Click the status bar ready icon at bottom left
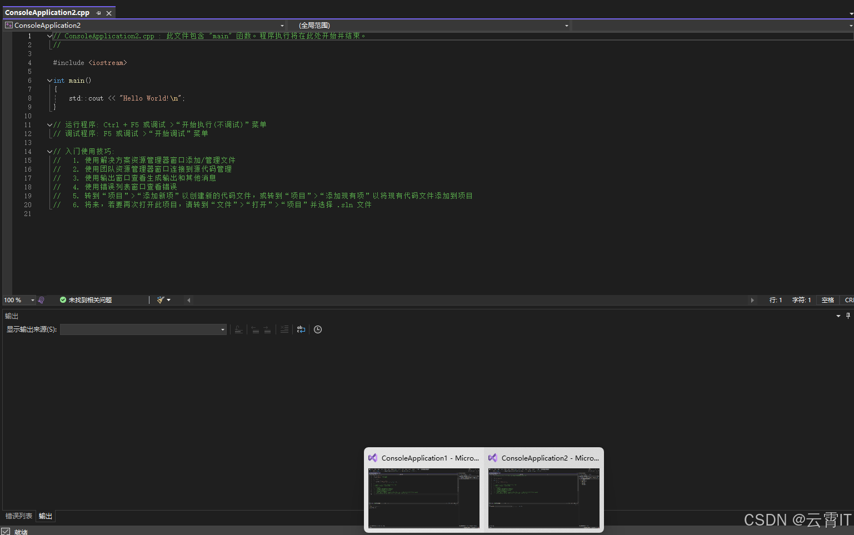Screen dimensions: 854x535 6,532
